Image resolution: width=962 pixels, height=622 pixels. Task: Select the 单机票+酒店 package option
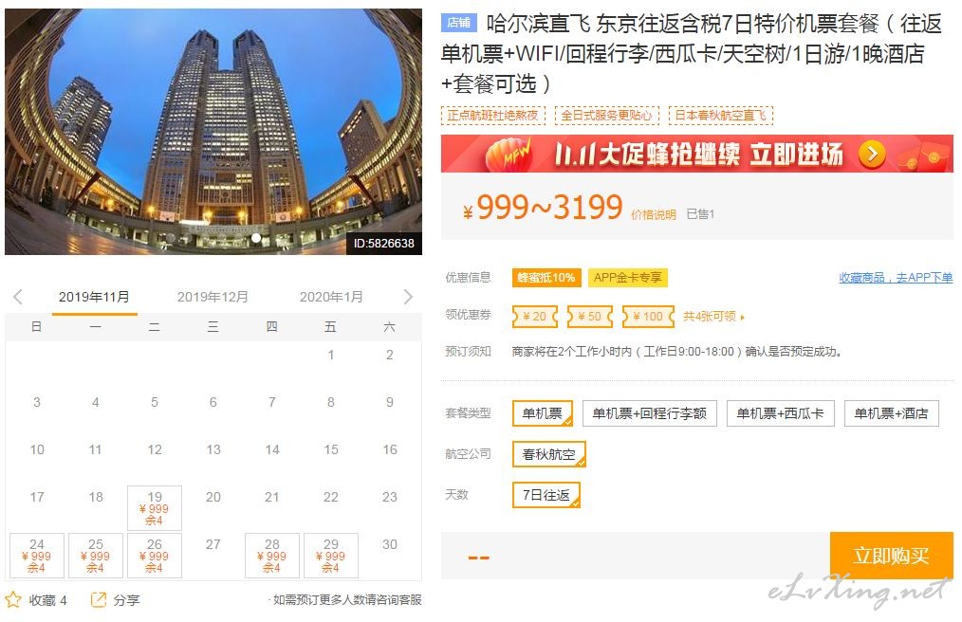[x=892, y=413]
